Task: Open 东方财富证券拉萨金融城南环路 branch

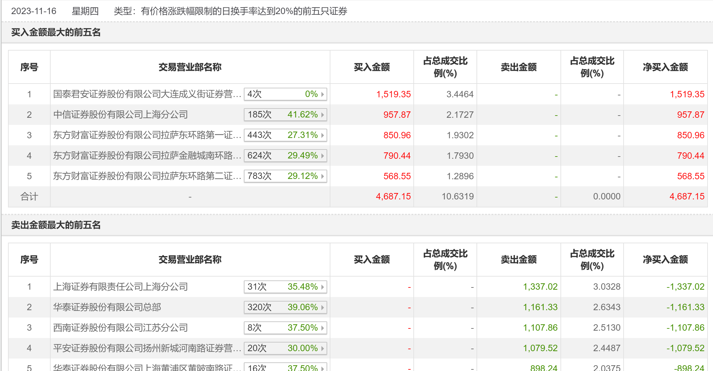Action: (x=147, y=156)
